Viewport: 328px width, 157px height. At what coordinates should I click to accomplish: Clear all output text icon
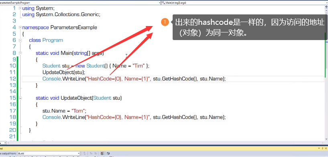pos(102,153)
